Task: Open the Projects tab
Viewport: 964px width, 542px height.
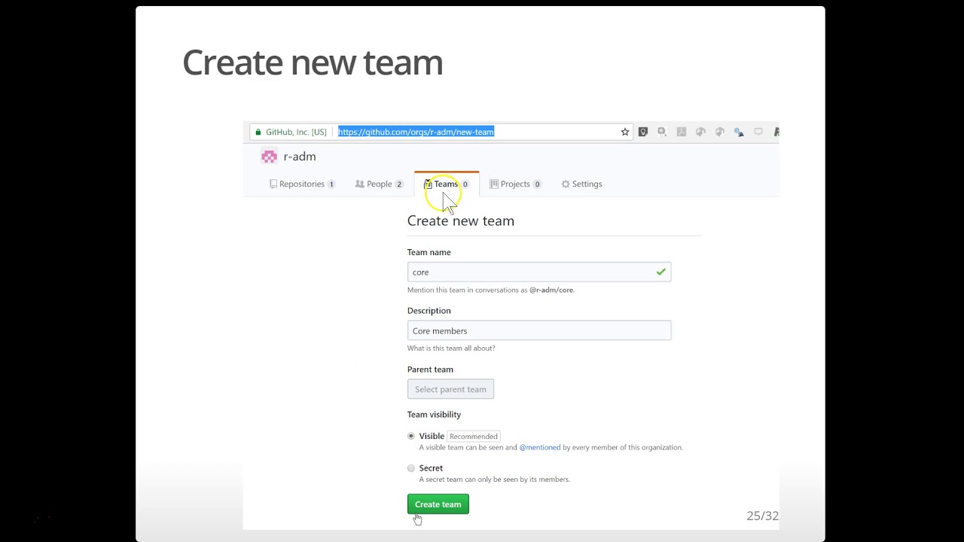Action: tap(515, 184)
